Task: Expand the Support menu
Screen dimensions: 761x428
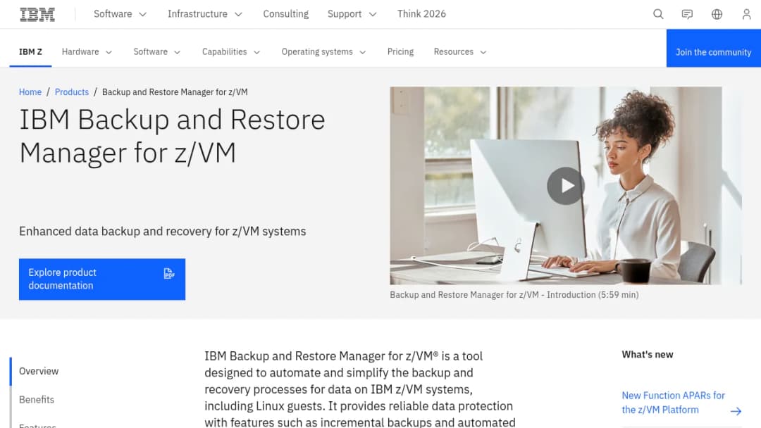Action: [352, 14]
